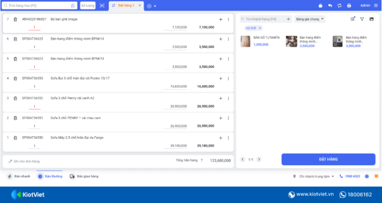This screenshot has width=382, height=203.
Task: Toggle product image view icon
Action: (371, 19)
